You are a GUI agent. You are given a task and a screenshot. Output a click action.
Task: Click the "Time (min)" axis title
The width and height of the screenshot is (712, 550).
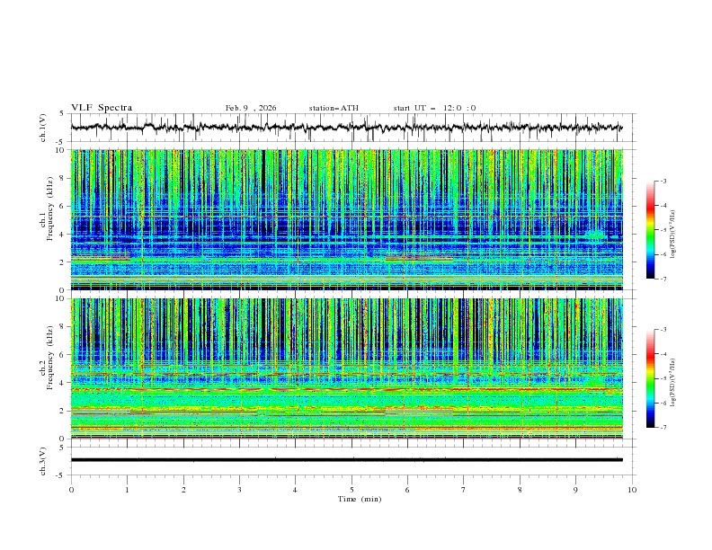click(x=360, y=499)
